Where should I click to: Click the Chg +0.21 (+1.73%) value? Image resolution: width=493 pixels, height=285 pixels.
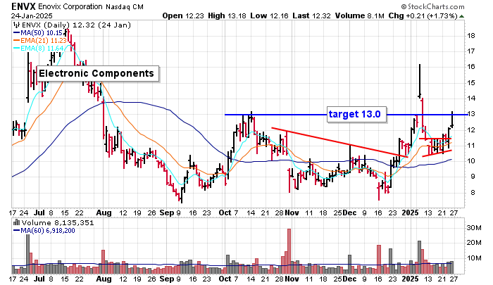(423, 15)
